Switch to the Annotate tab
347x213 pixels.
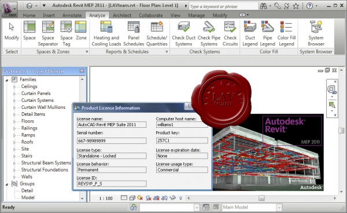pyautogui.click(x=72, y=15)
